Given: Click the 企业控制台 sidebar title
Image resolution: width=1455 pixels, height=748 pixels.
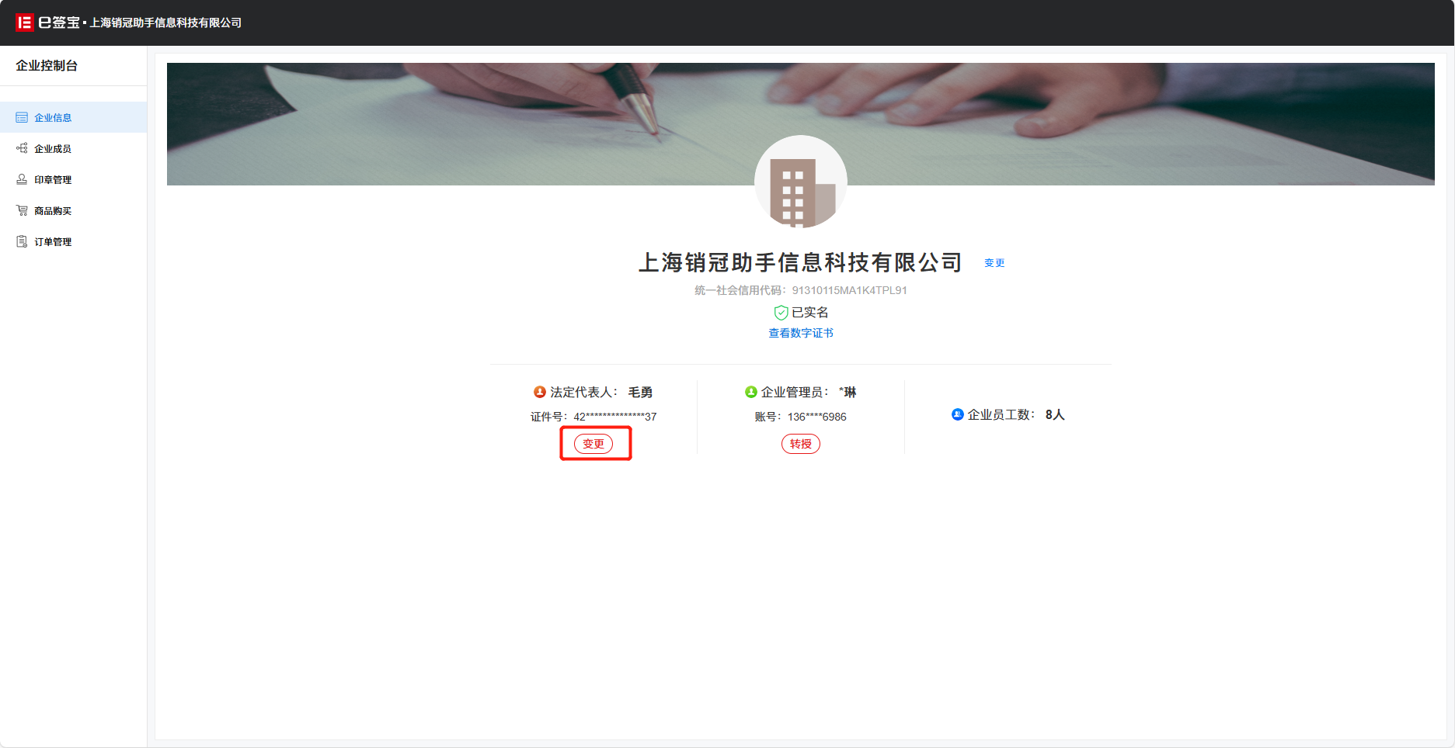Looking at the screenshot, I should pyautogui.click(x=47, y=66).
